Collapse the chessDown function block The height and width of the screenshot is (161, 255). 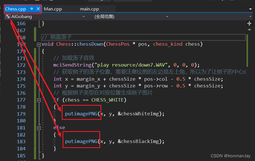pyautogui.click(x=39, y=45)
